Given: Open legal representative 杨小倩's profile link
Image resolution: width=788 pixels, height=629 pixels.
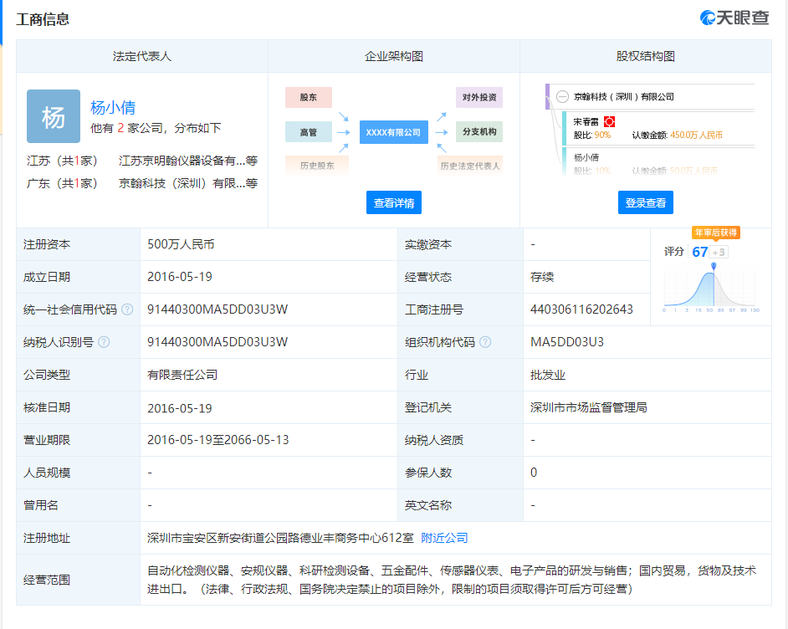Looking at the screenshot, I should click(113, 108).
